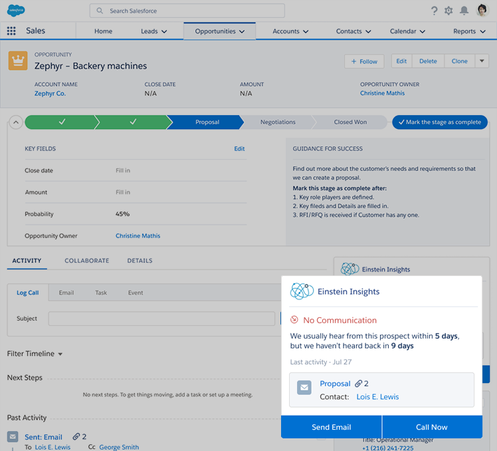This screenshot has width=497, height=451.
Task: Click the Sales app name label
Action: coord(35,31)
